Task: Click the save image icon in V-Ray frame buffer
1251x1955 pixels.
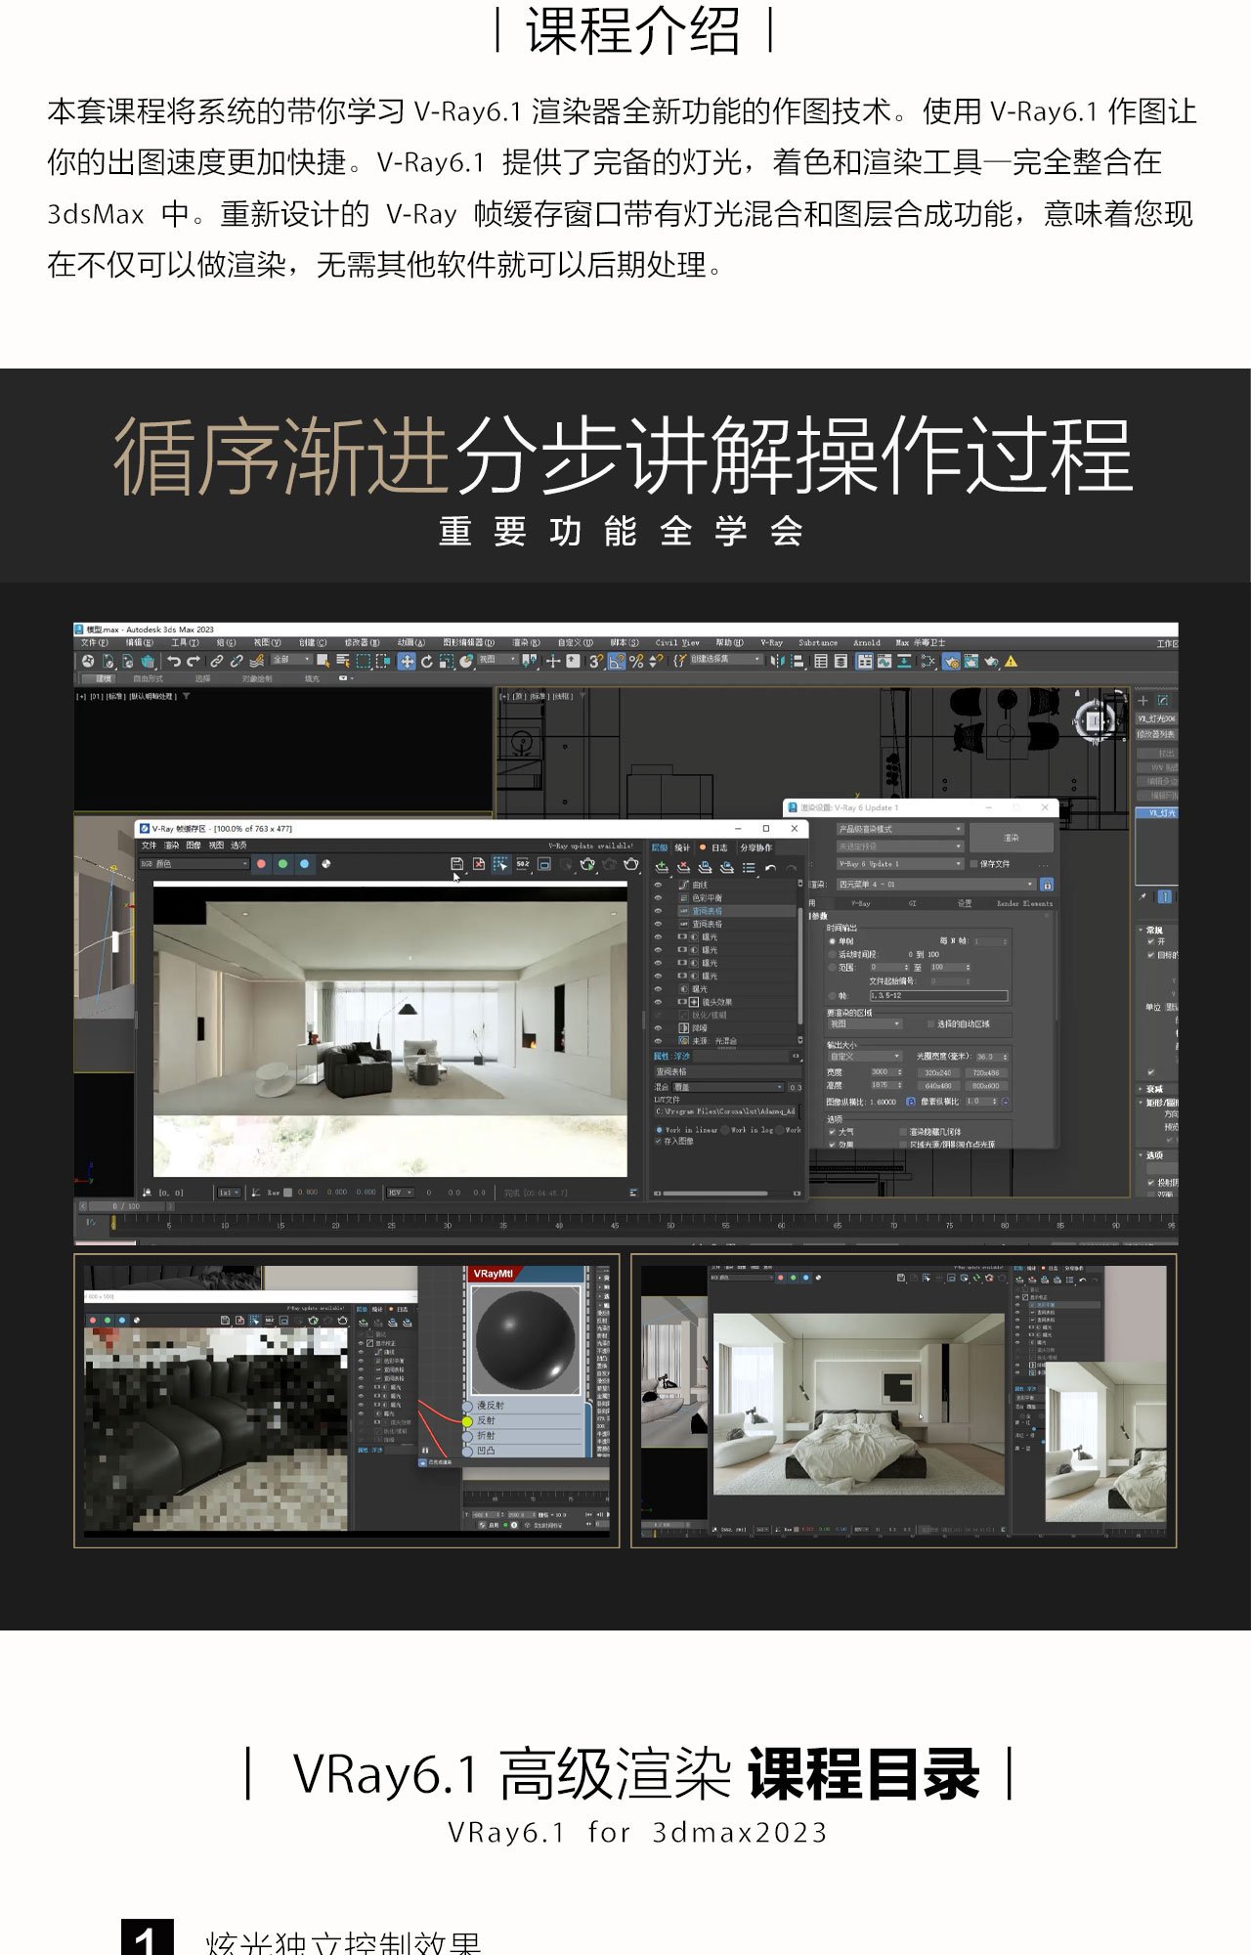Action: 456,864
